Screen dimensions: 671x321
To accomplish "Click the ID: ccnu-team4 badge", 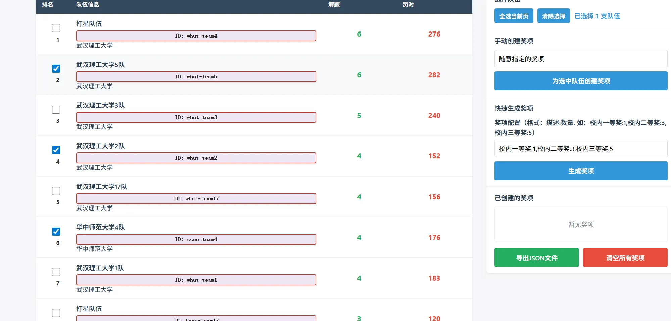I will (196, 239).
